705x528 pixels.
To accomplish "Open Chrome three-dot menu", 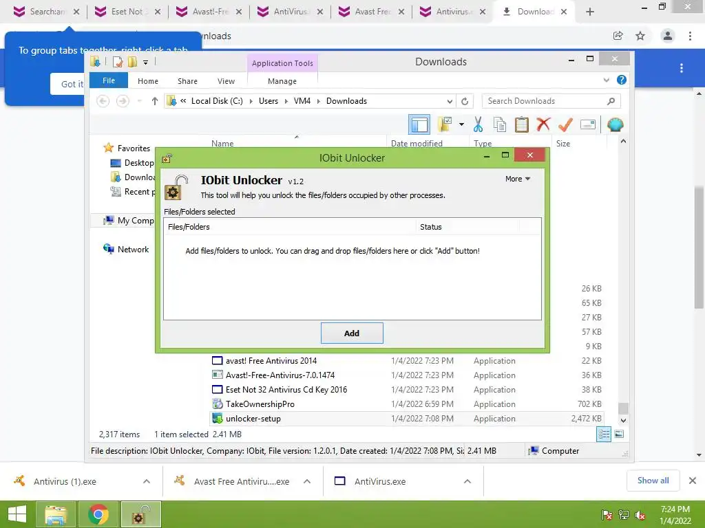I will click(x=690, y=36).
